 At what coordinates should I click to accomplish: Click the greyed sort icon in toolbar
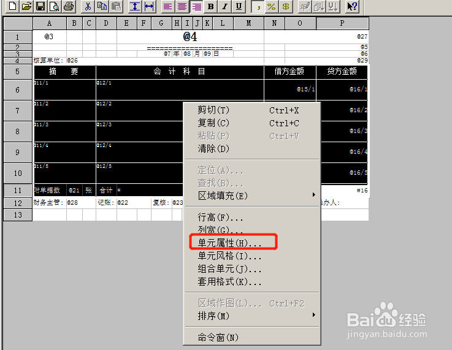[319, 6]
